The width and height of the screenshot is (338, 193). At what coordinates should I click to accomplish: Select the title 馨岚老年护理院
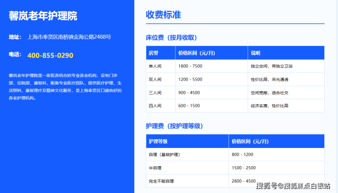tap(43, 16)
